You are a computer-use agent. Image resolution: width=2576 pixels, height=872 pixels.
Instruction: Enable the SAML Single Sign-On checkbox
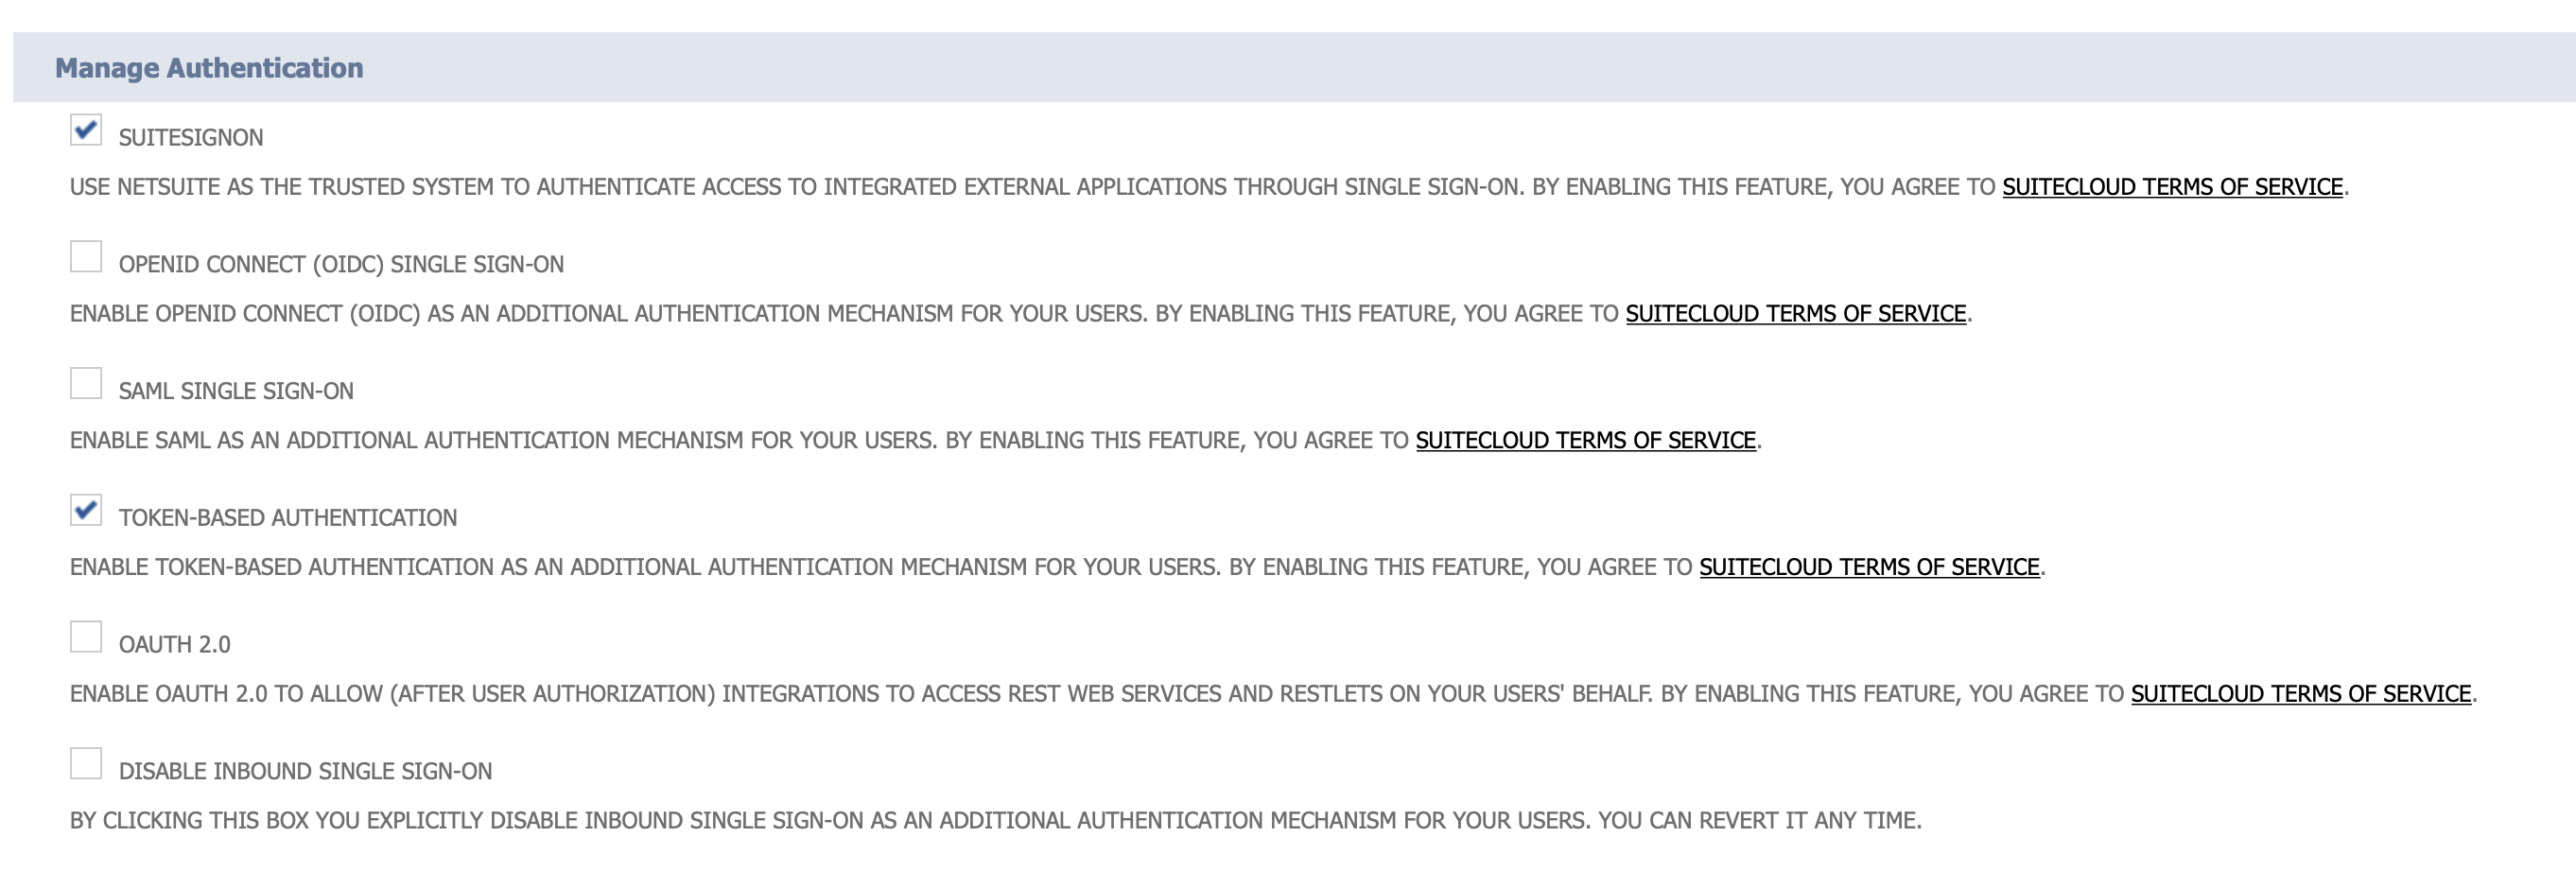click(86, 384)
